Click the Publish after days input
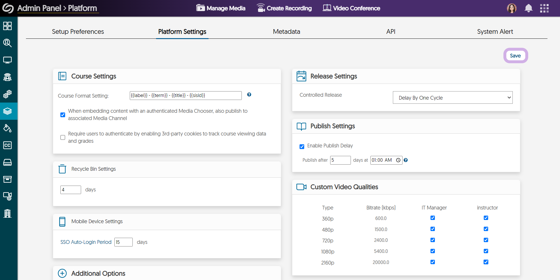Screen dimensions: 560x280 pyautogui.click(x=340, y=160)
